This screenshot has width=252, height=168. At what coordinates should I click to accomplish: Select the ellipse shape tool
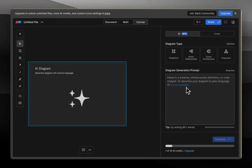(x=20, y=58)
